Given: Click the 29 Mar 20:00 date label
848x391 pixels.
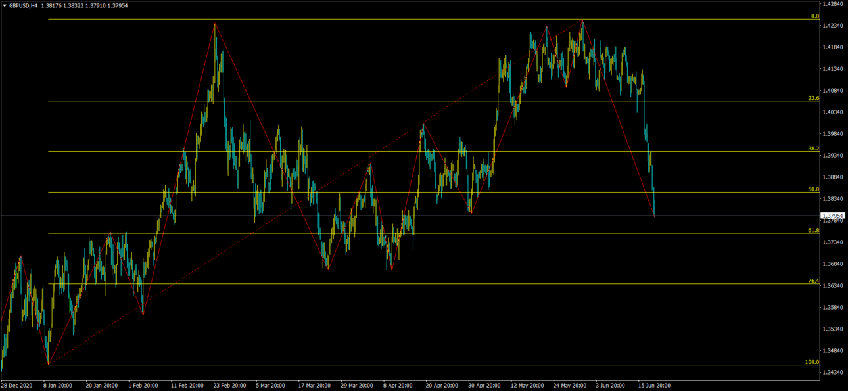Looking at the screenshot, I should pyautogui.click(x=357, y=386).
